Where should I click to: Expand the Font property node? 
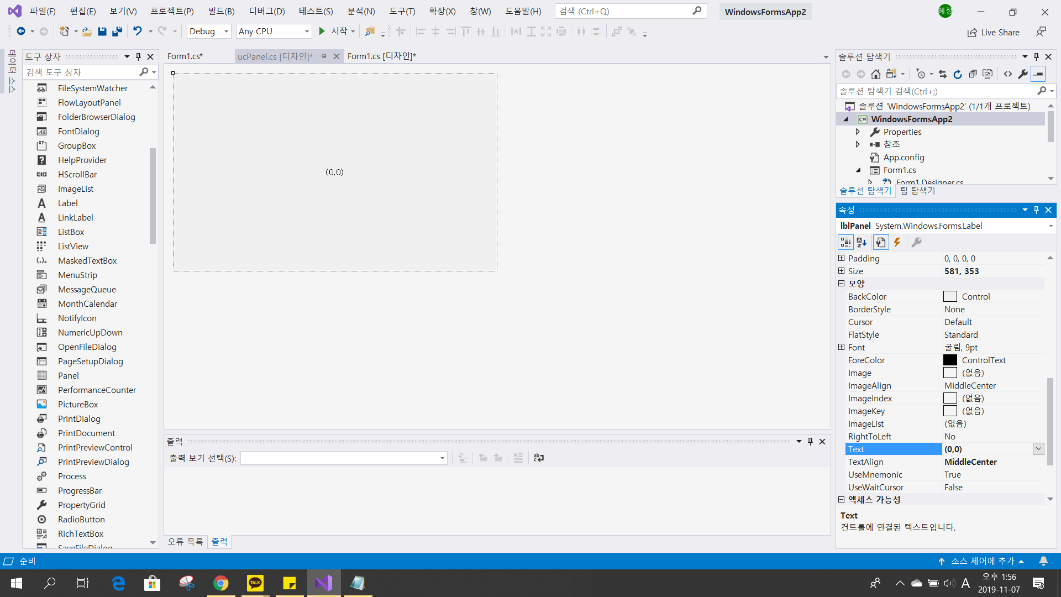point(841,347)
